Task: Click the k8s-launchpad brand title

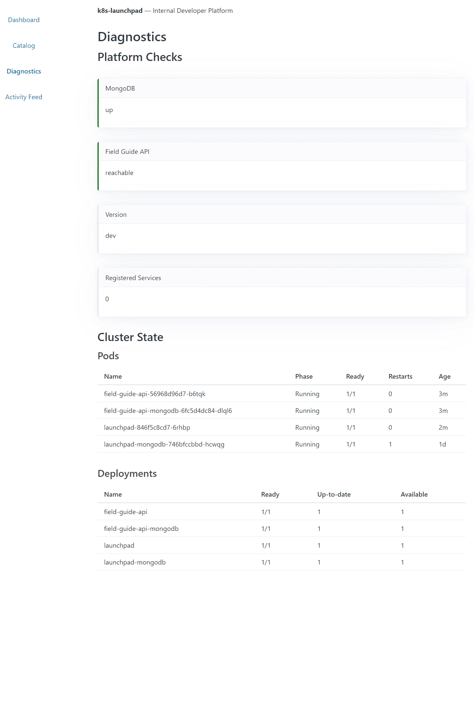Action: pyautogui.click(x=120, y=11)
